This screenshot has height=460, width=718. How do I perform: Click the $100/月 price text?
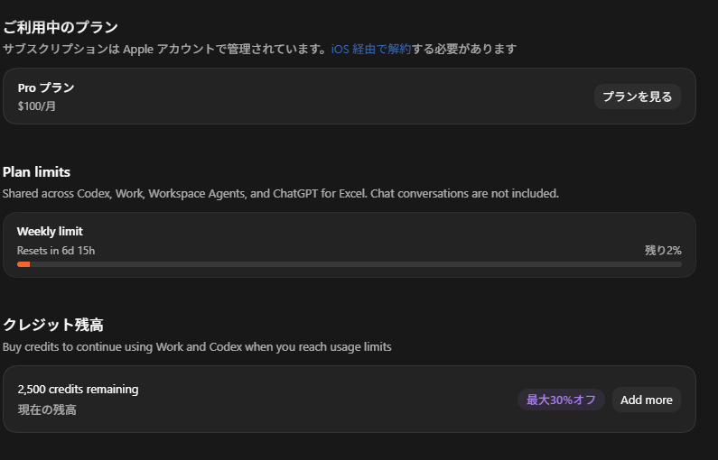point(37,106)
